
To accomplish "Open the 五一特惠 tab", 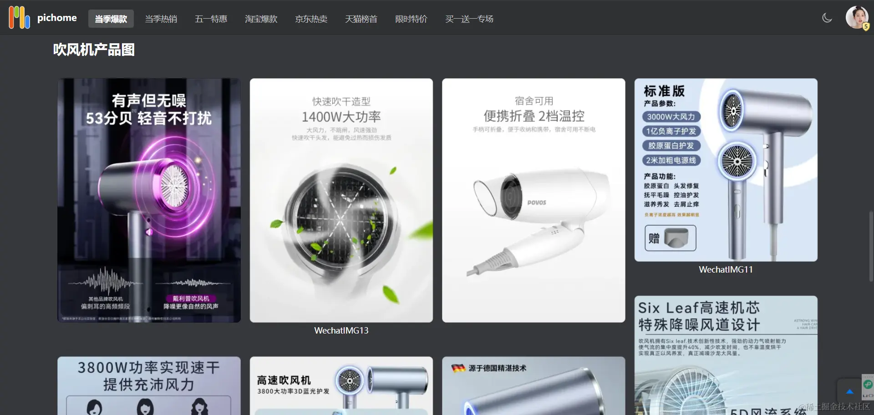I will tap(211, 19).
